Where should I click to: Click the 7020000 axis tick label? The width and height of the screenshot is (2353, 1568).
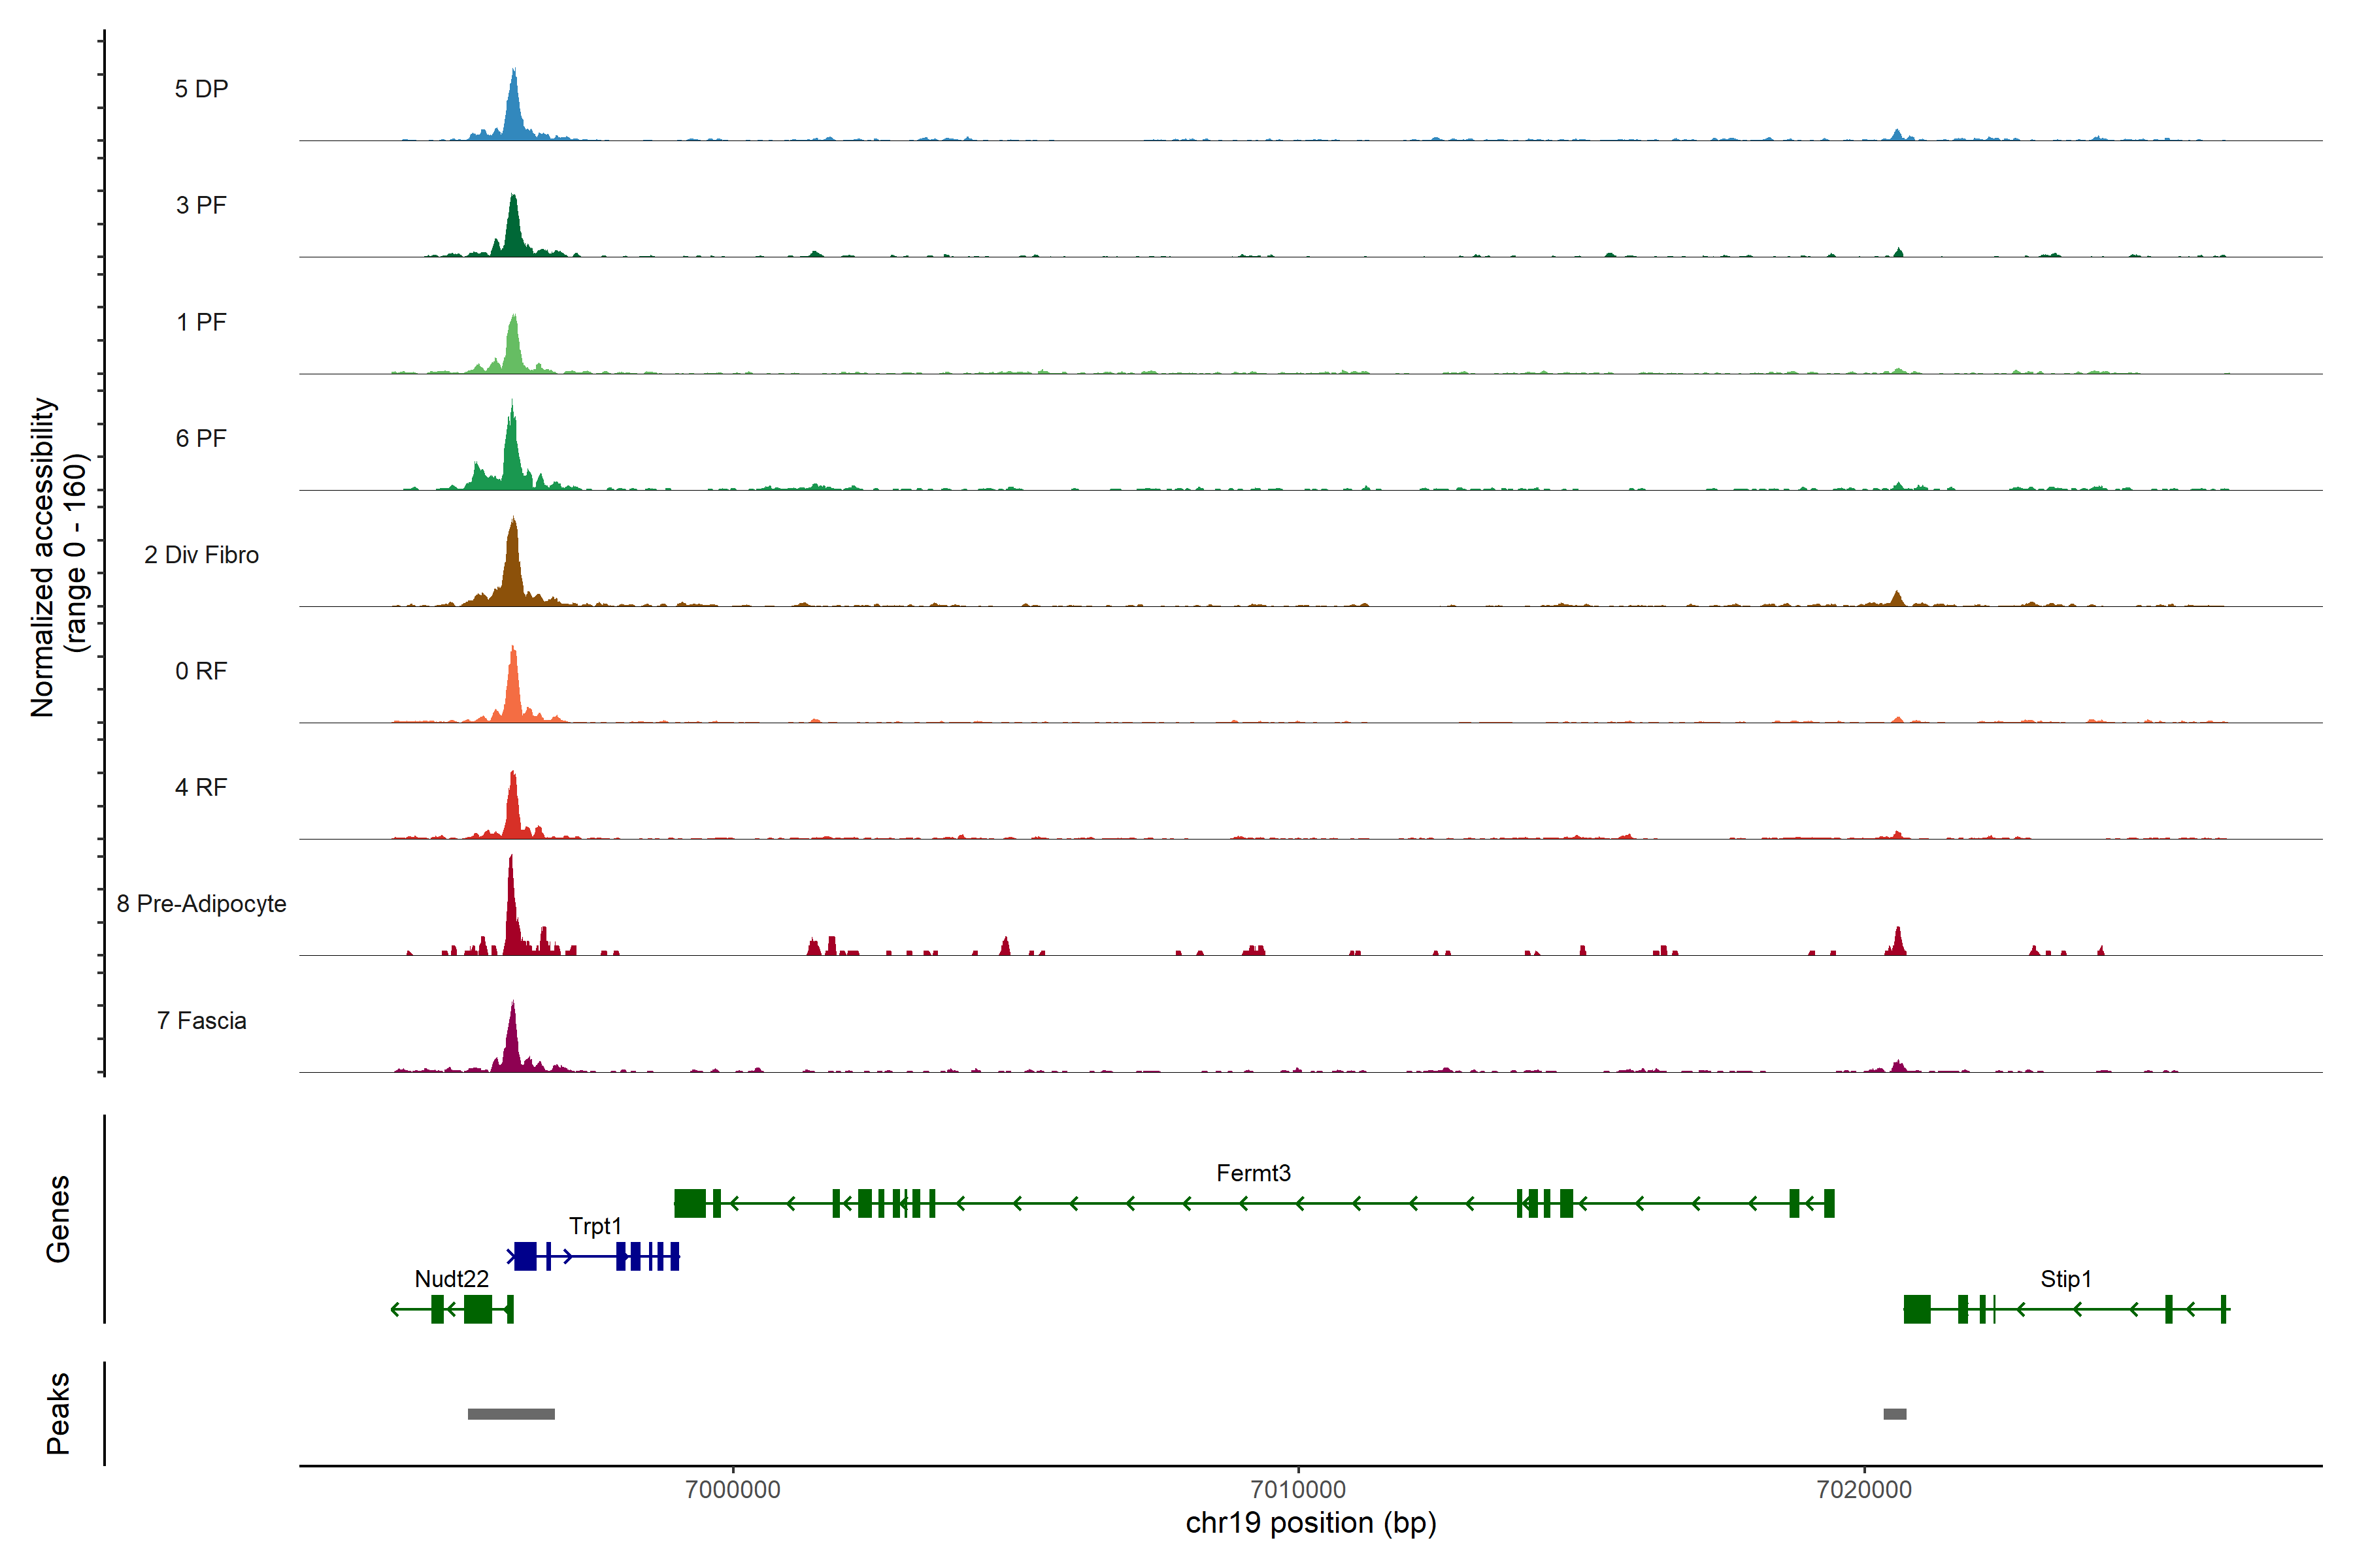coord(1864,1489)
